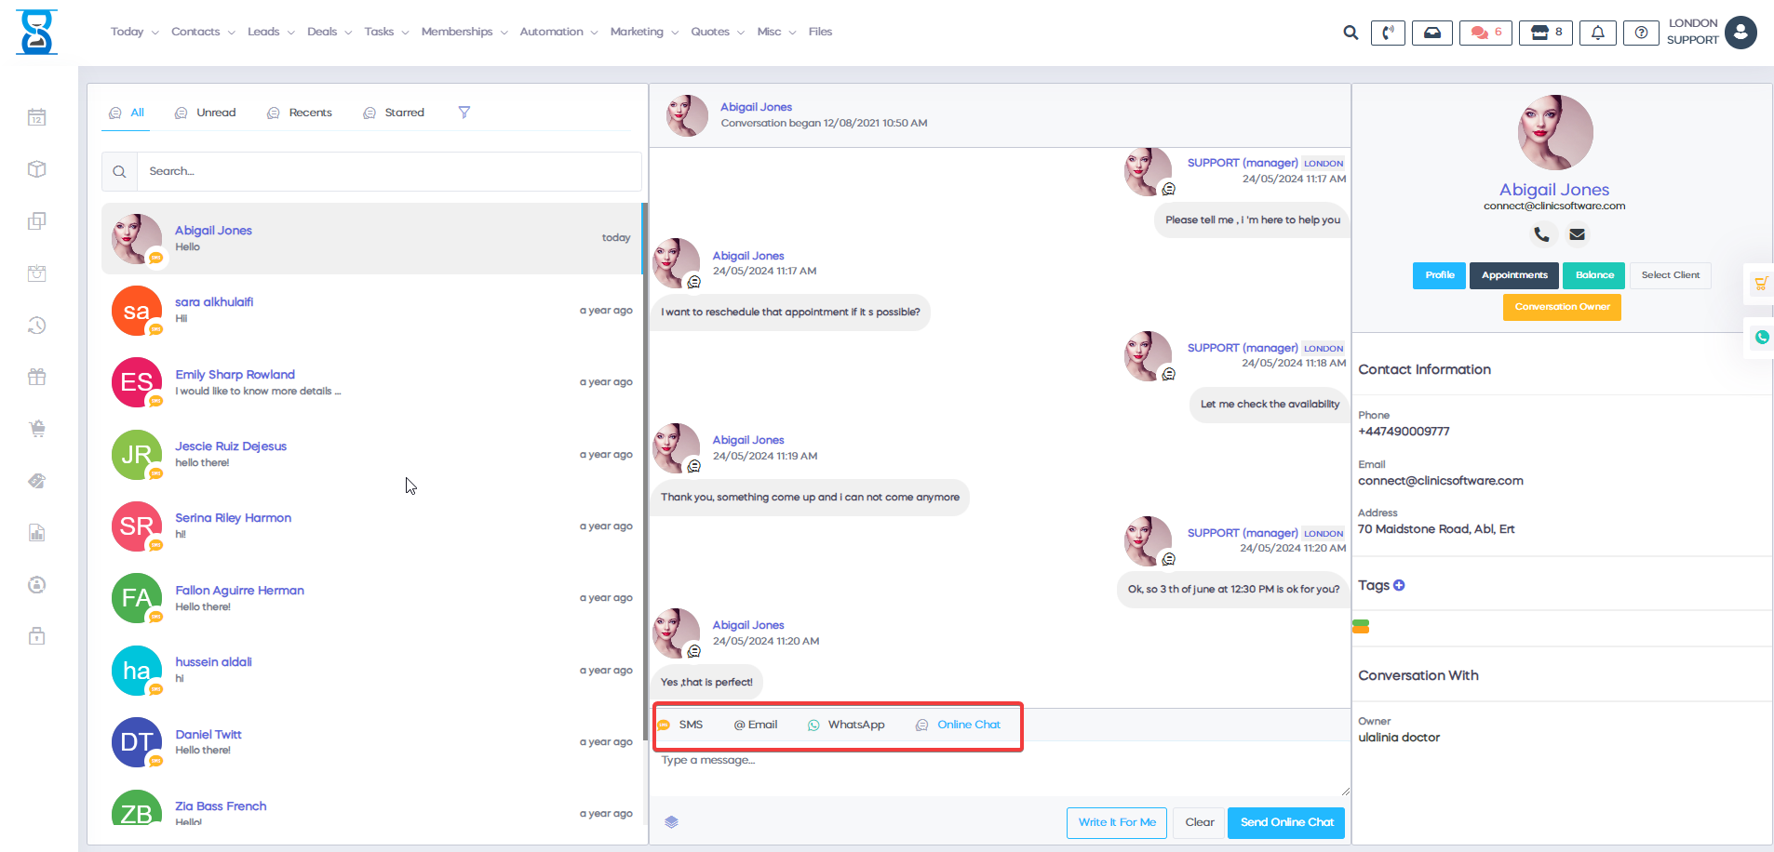Screen dimensions: 1774x852
Task: Click the Write It For Me button
Action: coord(1116,822)
